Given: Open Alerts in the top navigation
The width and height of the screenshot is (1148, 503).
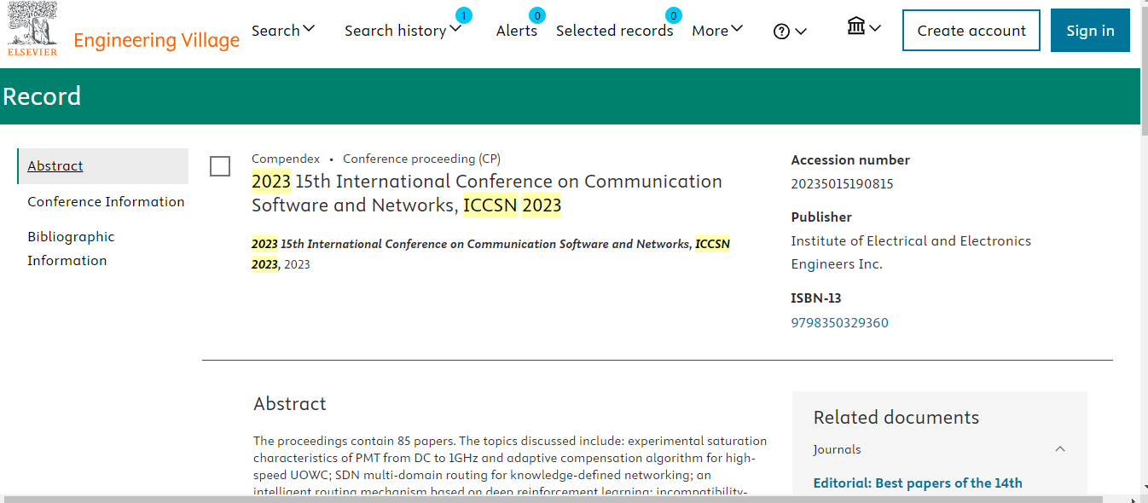Looking at the screenshot, I should click(x=517, y=31).
